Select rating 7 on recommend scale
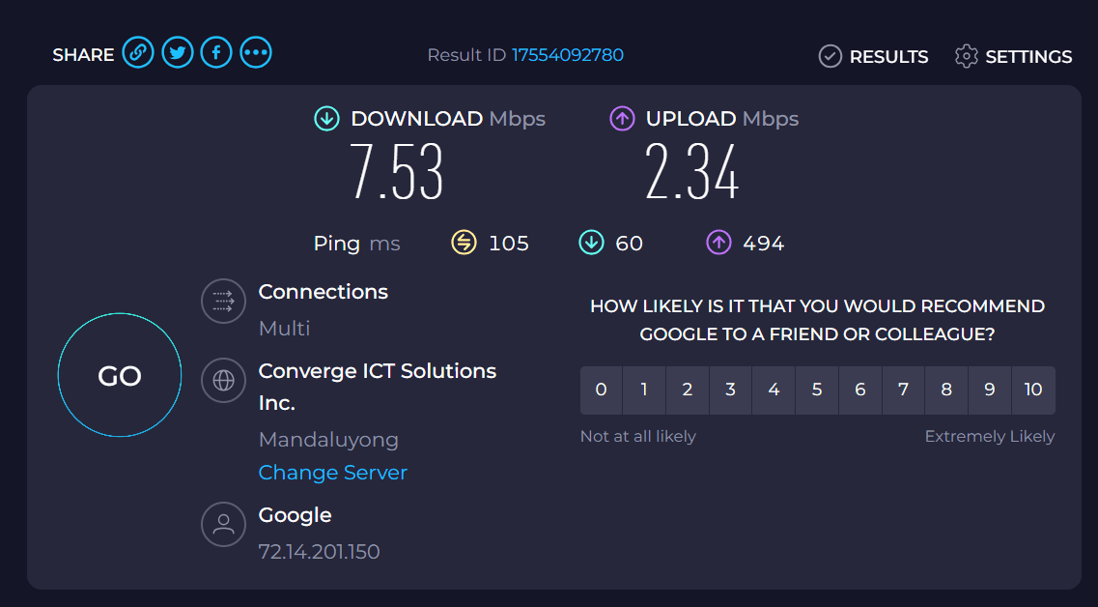Viewport: 1098px width, 607px height. click(x=903, y=390)
